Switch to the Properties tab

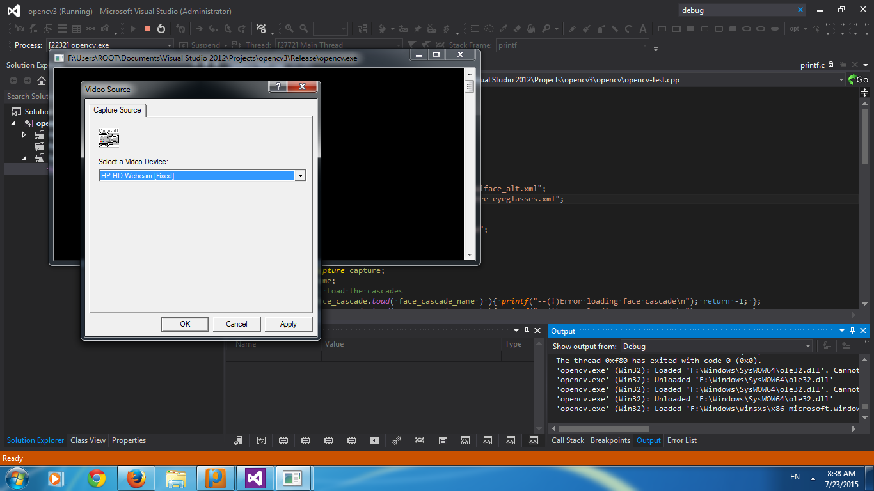[x=129, y=440]
